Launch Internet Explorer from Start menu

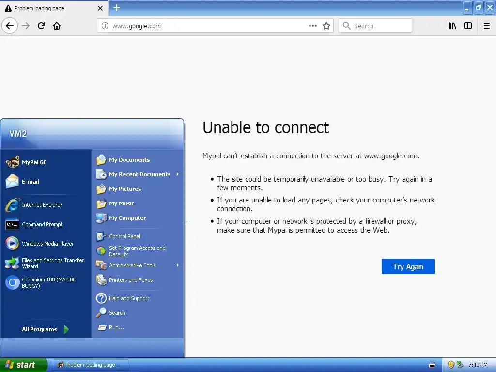pyautogui.click(x=46, y=205)
